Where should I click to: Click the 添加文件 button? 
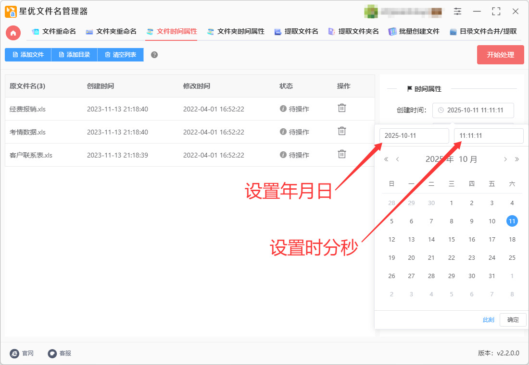pyautogui.click(x=28, y=55)
